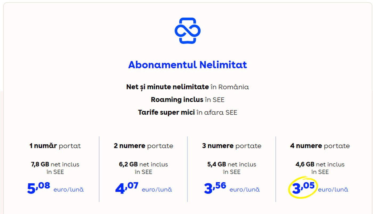The height and width of the screenshot is (214, 373).
Task: Click the 4,6 GB net inclus text
Action: pos(320,165)
